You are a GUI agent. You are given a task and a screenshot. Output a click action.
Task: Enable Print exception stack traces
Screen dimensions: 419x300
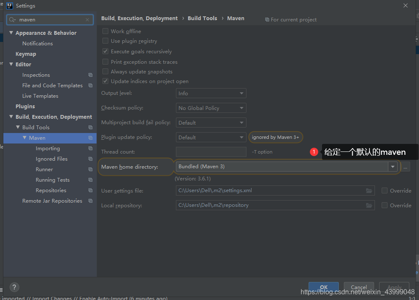105,62
